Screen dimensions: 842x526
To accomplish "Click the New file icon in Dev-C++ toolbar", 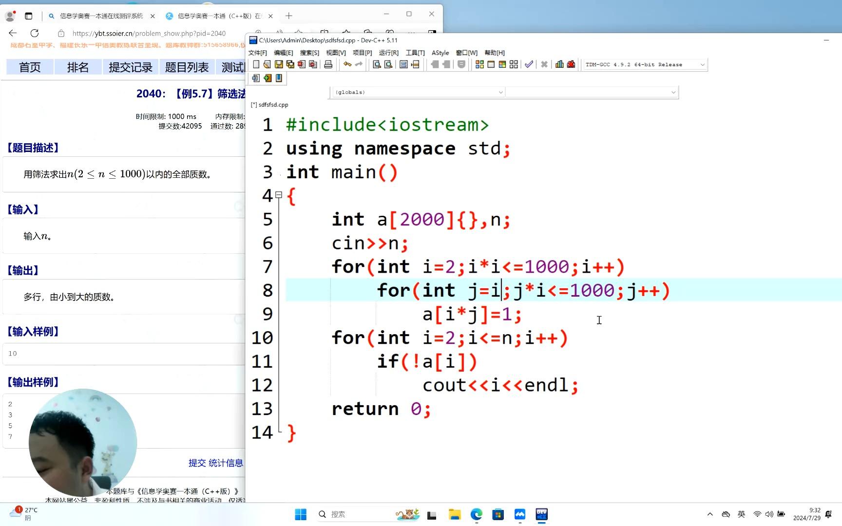I will pos(256,64).
